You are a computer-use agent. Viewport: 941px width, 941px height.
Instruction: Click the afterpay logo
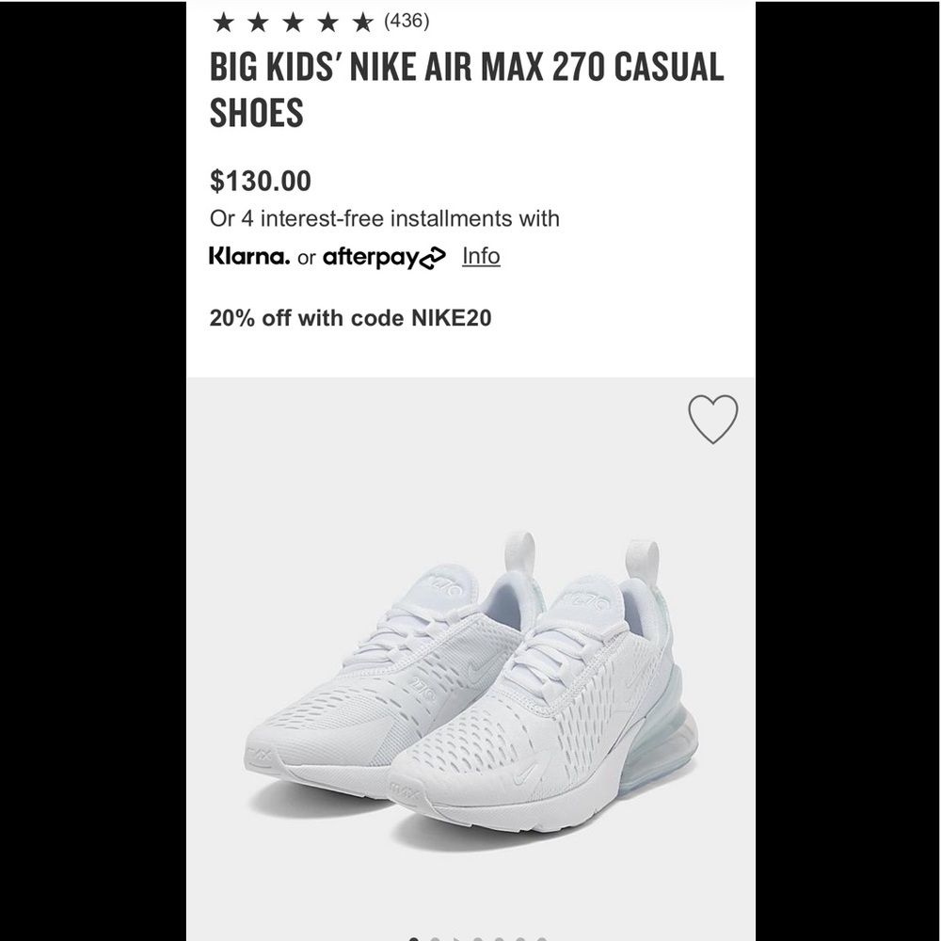point(384,258)
